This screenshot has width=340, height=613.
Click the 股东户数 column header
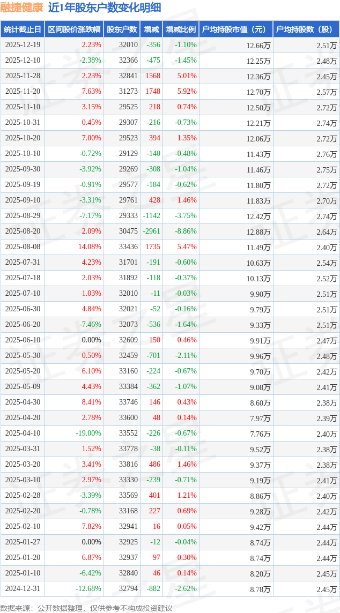tap(121, 29)
